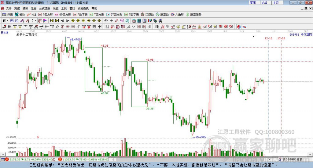Open the 窗口 menu
313x168 pixels.
point(72,8)
